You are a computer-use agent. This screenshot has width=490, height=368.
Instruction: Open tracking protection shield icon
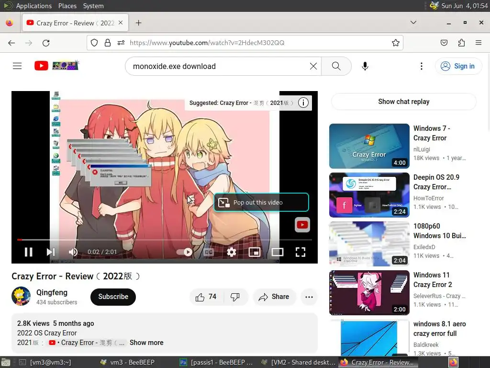pyautogui.click(x=94, y=43)
